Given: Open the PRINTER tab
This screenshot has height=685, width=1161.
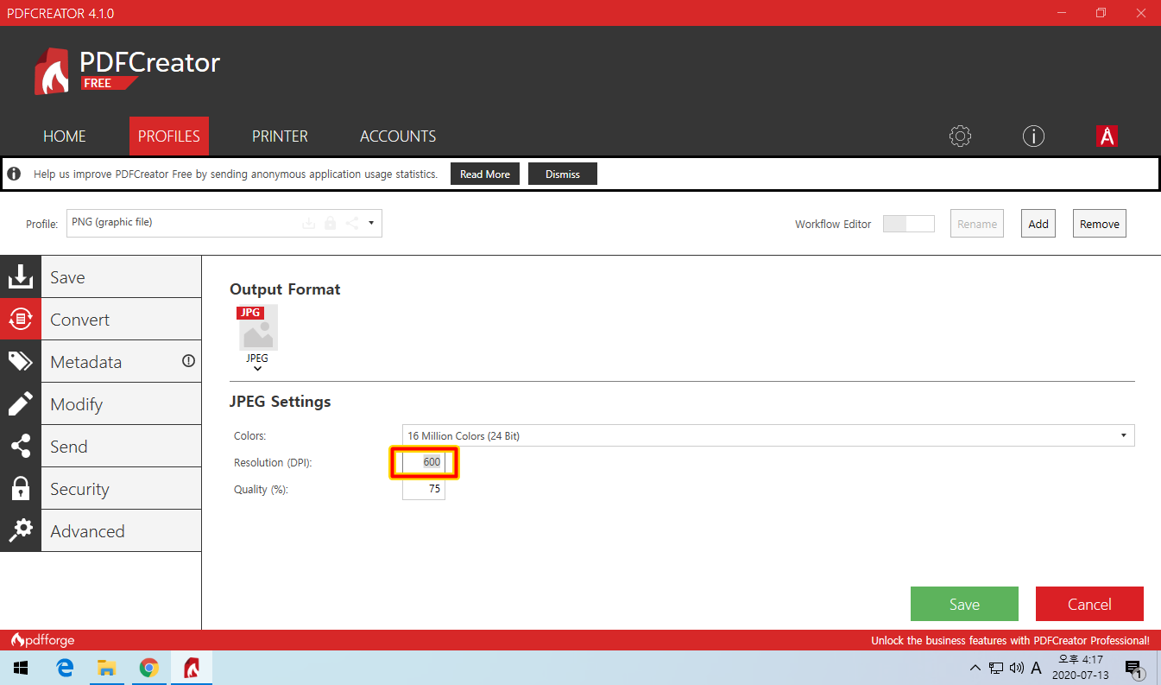Looking at the screenshot, I should pos(280,136).
